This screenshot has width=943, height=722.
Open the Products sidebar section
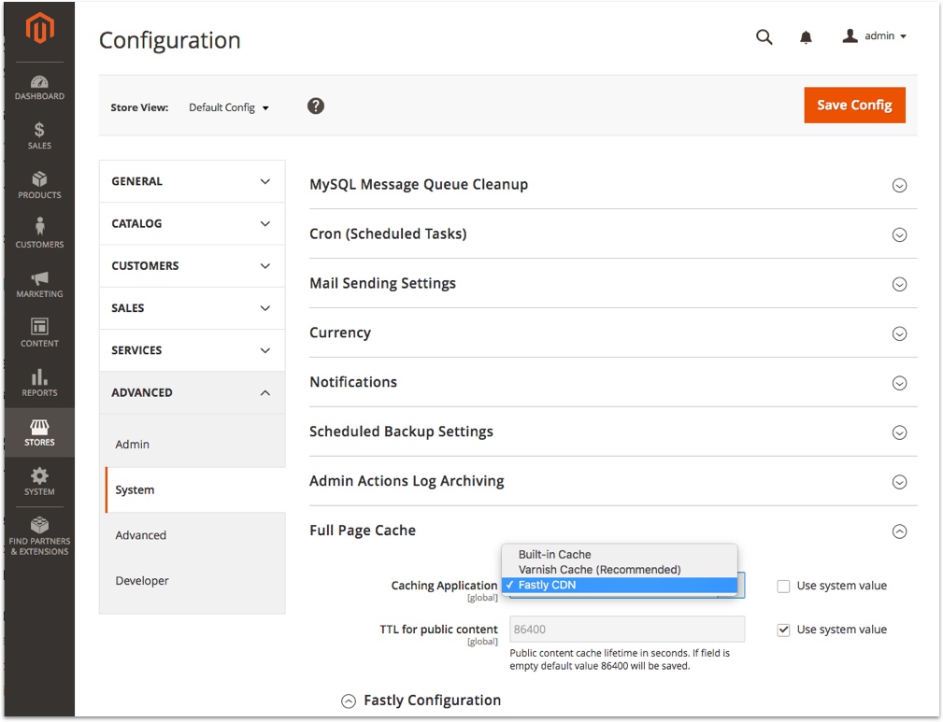click(39, 185)
